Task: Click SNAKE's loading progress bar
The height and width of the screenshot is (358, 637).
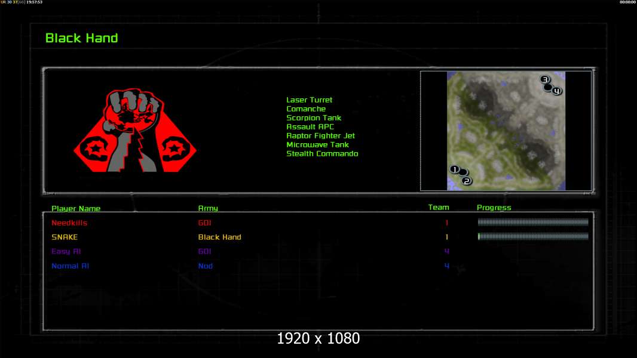Action: [x=533, y=236]
